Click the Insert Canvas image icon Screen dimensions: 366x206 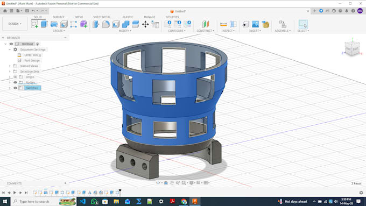[x=255, y=24]
